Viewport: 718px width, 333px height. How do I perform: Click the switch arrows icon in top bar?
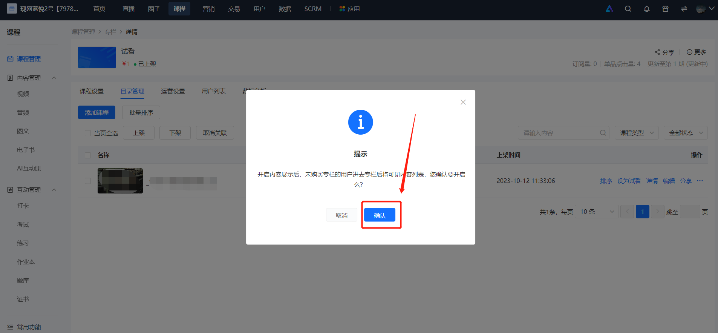(x=684, y=9)
